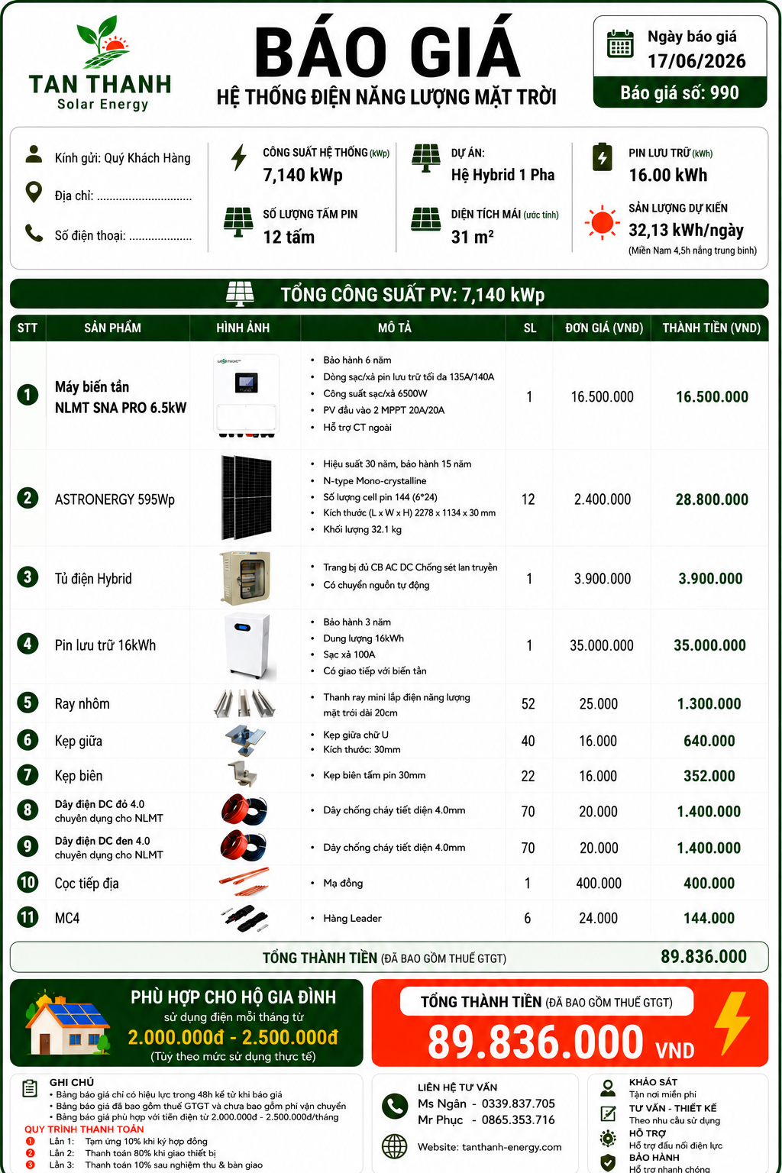Click the red-black DC cable image in row 8
The width and height of the screenshot is (782, 1173).
[244, 810]
